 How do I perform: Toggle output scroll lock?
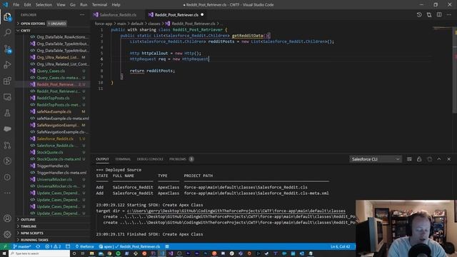[x=419, y=159]
